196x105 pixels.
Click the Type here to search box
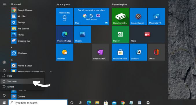click(x=38, y=103)
